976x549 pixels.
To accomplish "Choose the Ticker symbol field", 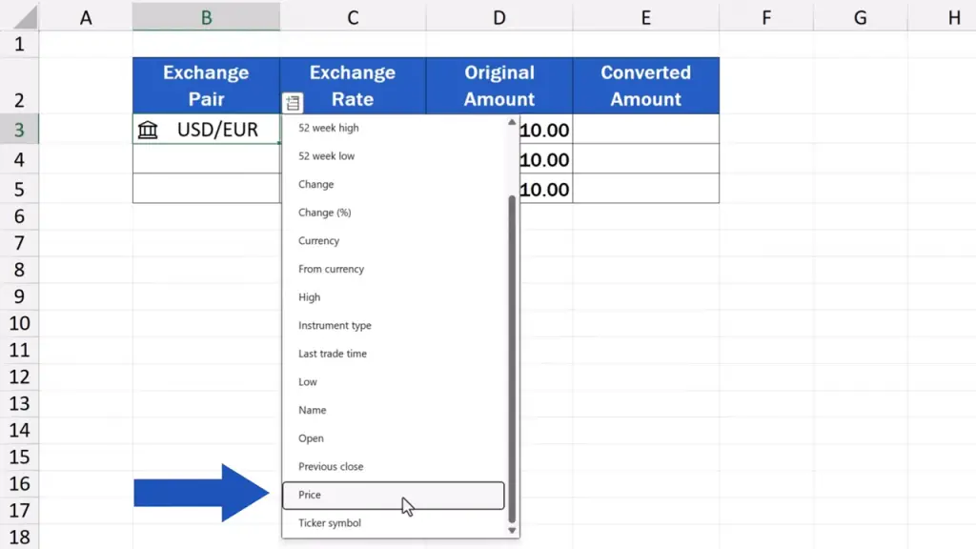I will click(x=330, y=523).
